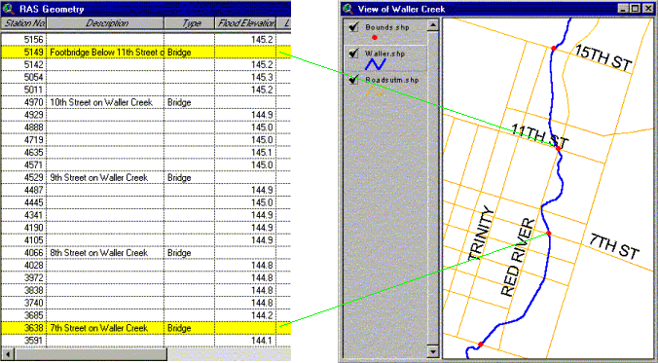The width and height of the screenshot is (658, 363).
Task: Select station 4571 row
Action: point(146,164)
